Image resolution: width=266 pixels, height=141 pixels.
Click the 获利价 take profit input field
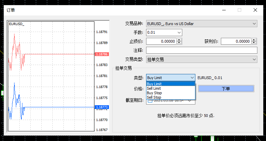tap(236, 41)
